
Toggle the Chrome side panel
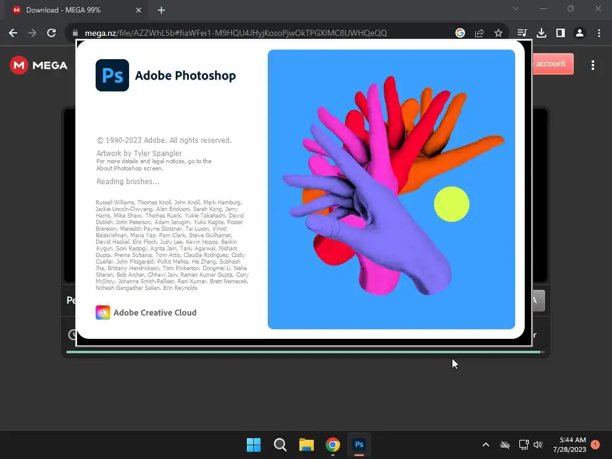click(x=561, y=33)
